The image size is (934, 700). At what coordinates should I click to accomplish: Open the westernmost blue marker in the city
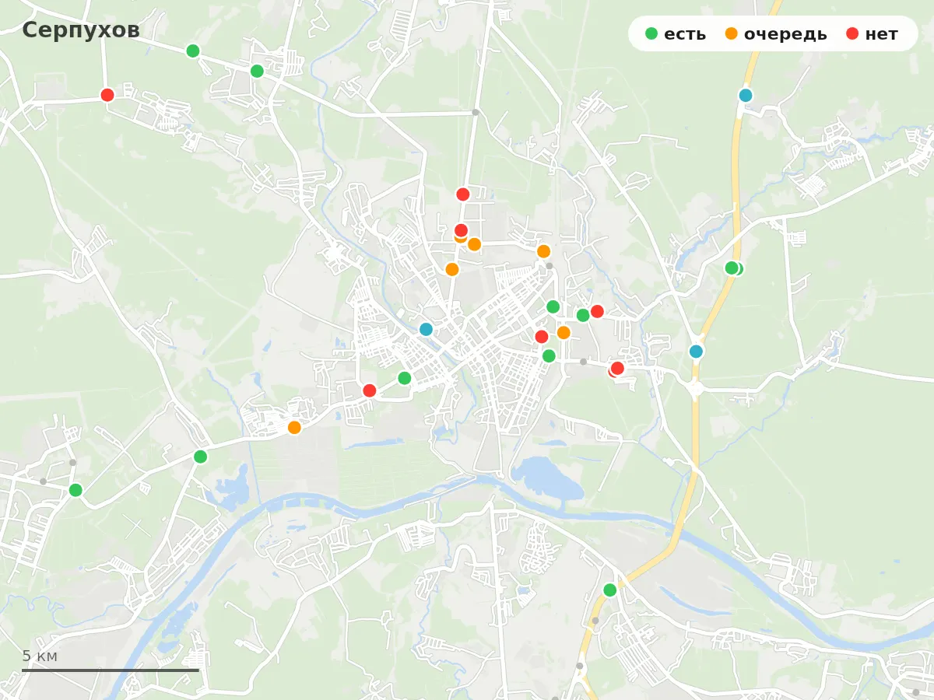426,329
